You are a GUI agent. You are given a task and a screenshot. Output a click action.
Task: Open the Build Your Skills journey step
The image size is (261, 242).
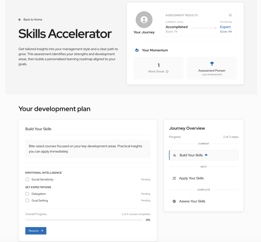tap(191, 155)
